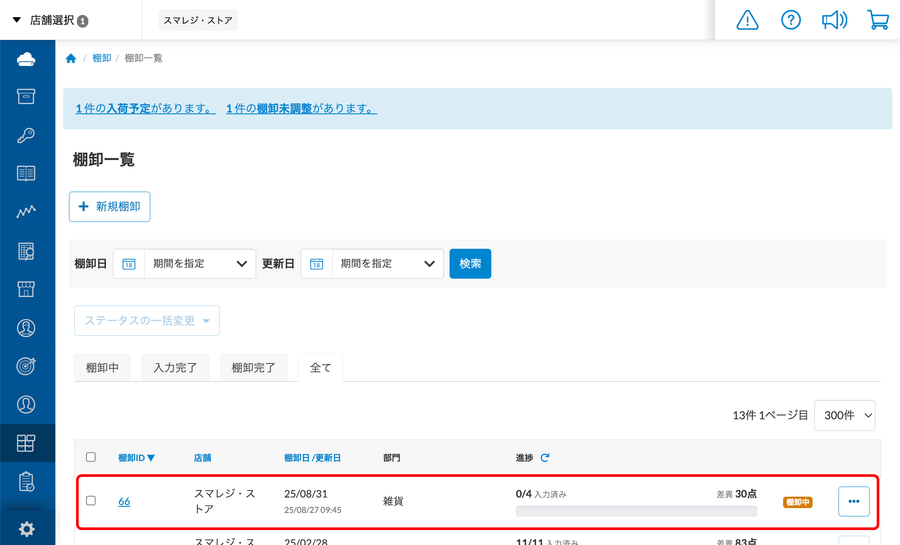Tick the select-all checkbox in table header
Image resolution: width=900 pixels, height=545 pixels.
[x=91, y=457]
